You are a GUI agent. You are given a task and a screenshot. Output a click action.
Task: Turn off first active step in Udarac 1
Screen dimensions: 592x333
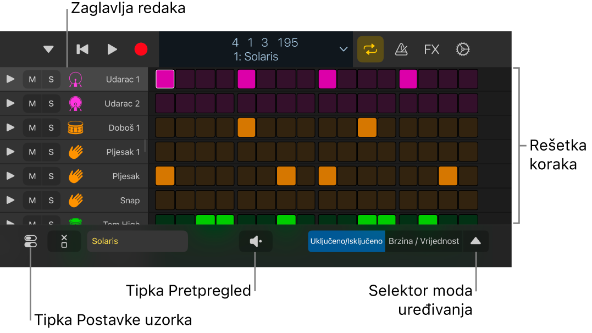click(x=165, y=79)
